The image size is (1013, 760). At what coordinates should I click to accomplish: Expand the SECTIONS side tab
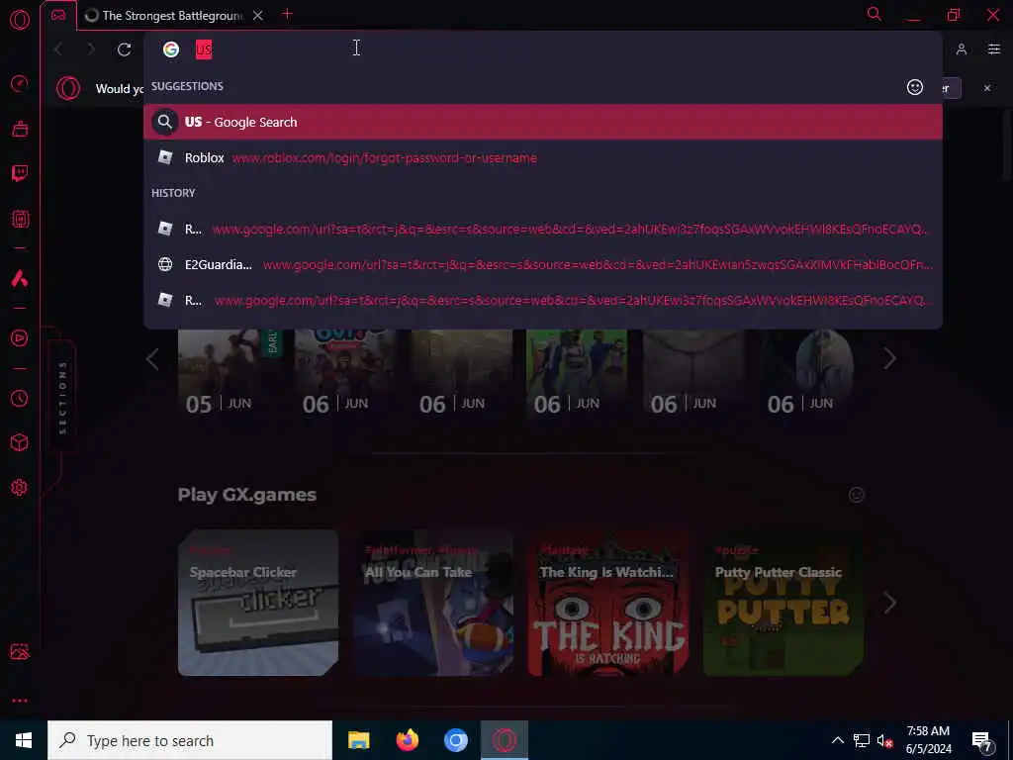pos(62,397)
